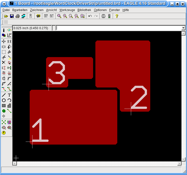Select the Hole crosshair tool
The width and height of the screenshot is (187, 175).
(4, 116)
